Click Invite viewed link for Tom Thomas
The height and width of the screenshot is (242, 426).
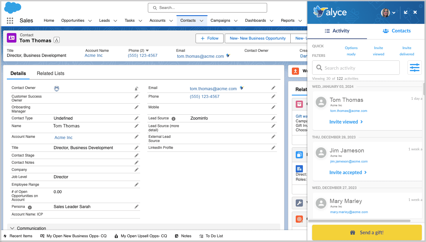tap(346, 122)
